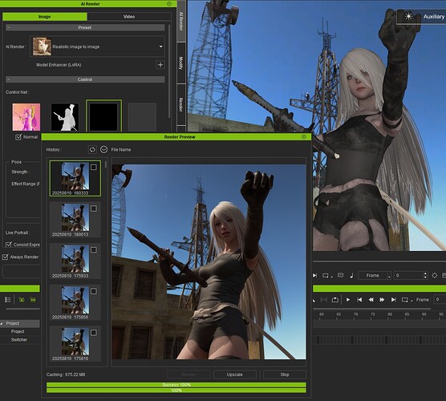The image size is (446, 401).
Task: Click the render progress bar showing Success 100%
Action: [176, 385]
